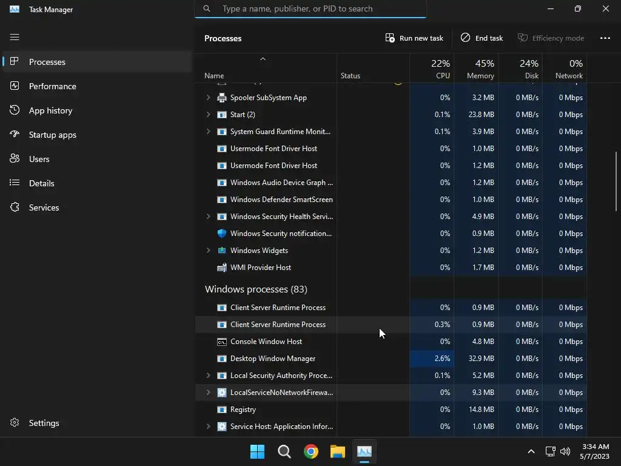Viewport: 621px width, 466px height.
Task: Open the Windows Start button
Action: coord(257,451)
